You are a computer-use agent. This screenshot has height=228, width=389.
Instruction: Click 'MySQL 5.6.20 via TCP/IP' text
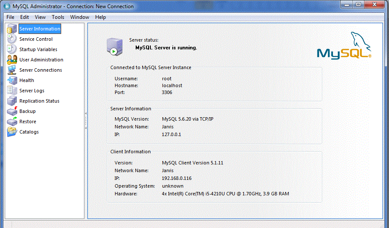[x=187, y=119]
